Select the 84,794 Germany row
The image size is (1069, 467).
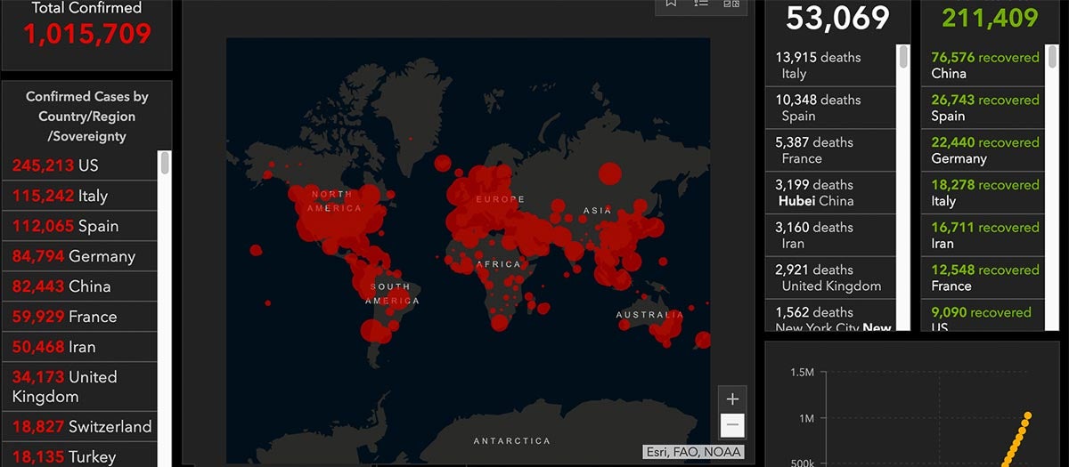(x=80, y=256)
